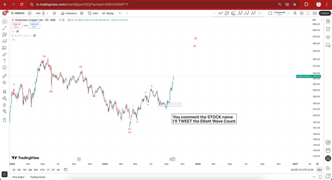The width and height of the screenshot is (332, 180).
Task: Open the emoji icons tool
Action: [x=4, y=67]
